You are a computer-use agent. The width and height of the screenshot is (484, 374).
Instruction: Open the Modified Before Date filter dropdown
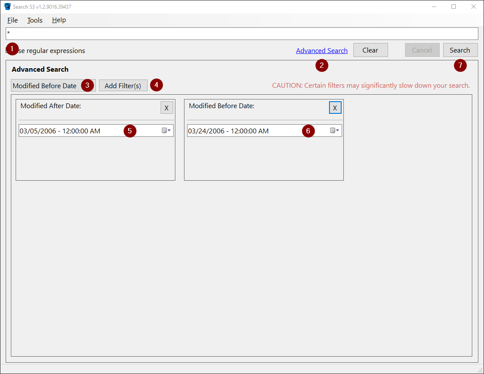click(53, 86)
